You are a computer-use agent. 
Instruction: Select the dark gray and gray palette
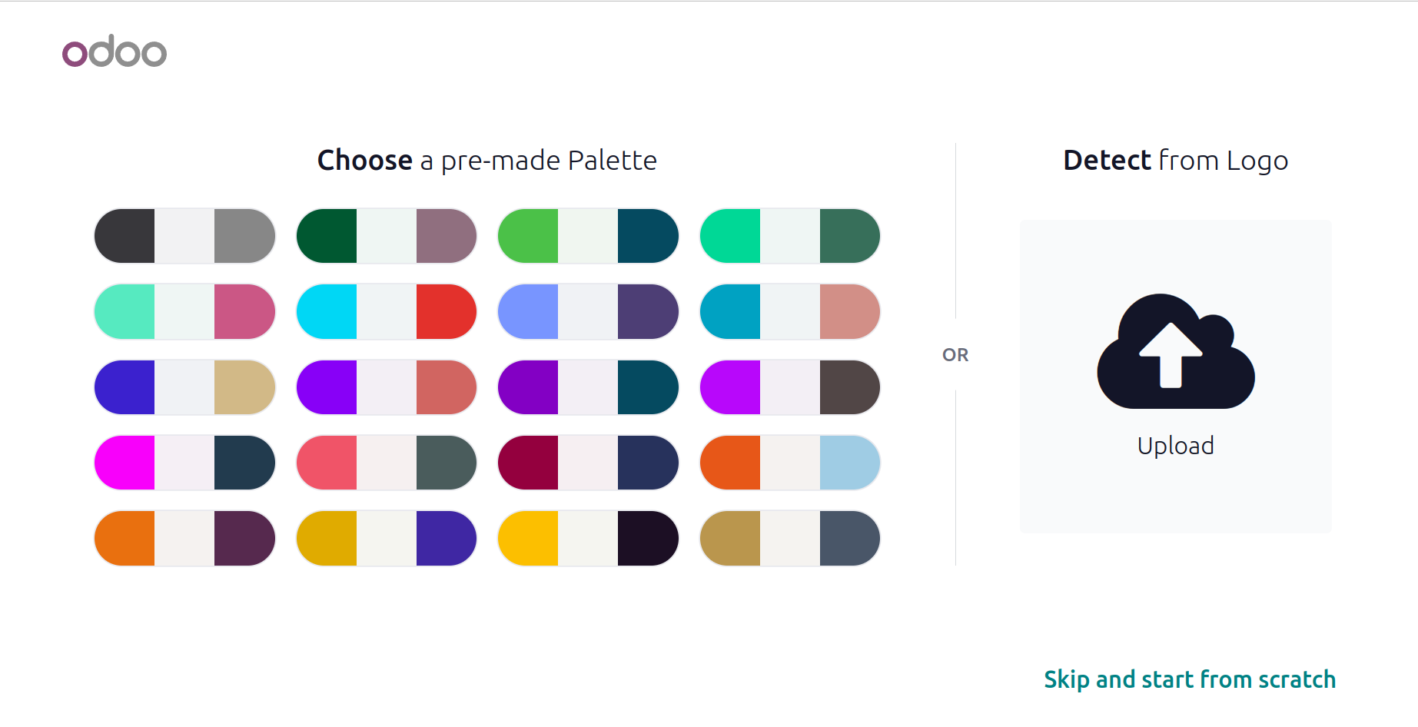184,236
